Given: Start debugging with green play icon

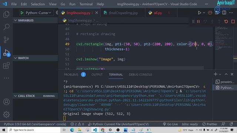Looking at the screenshot, I should (22, 13).
